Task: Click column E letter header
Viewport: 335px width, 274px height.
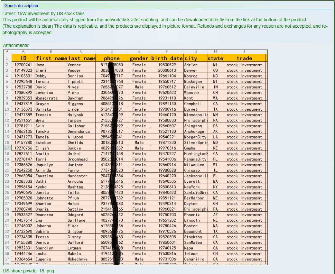Action: coord(139,51)
